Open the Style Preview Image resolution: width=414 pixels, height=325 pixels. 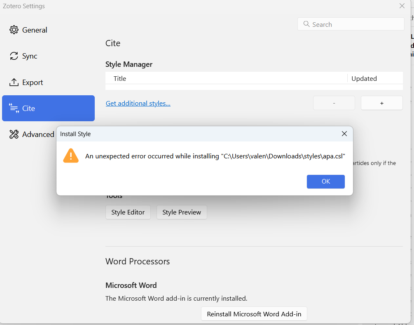point(182,212)
